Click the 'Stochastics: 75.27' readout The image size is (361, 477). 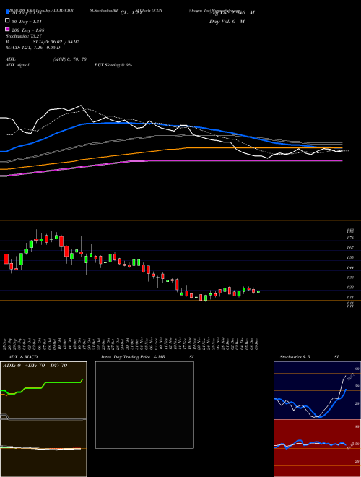click(23, 36)
